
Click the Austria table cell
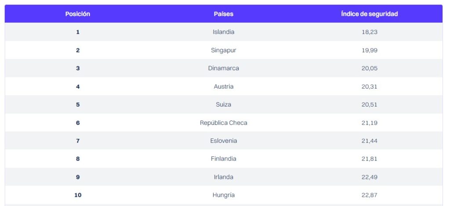(224, 86)
